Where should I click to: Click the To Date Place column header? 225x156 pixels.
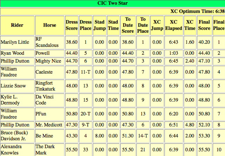143,25
